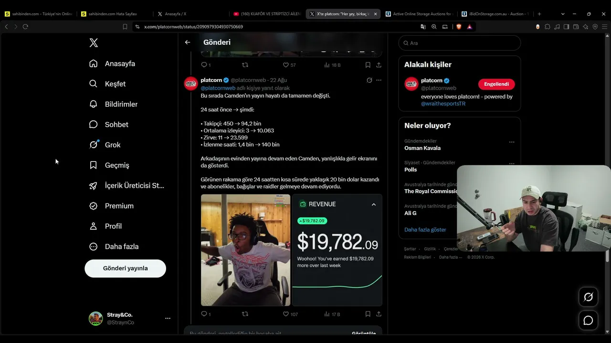Repost the post with 57 likes
This screenshot has height=343, width=611.
(x=245, y=65)
